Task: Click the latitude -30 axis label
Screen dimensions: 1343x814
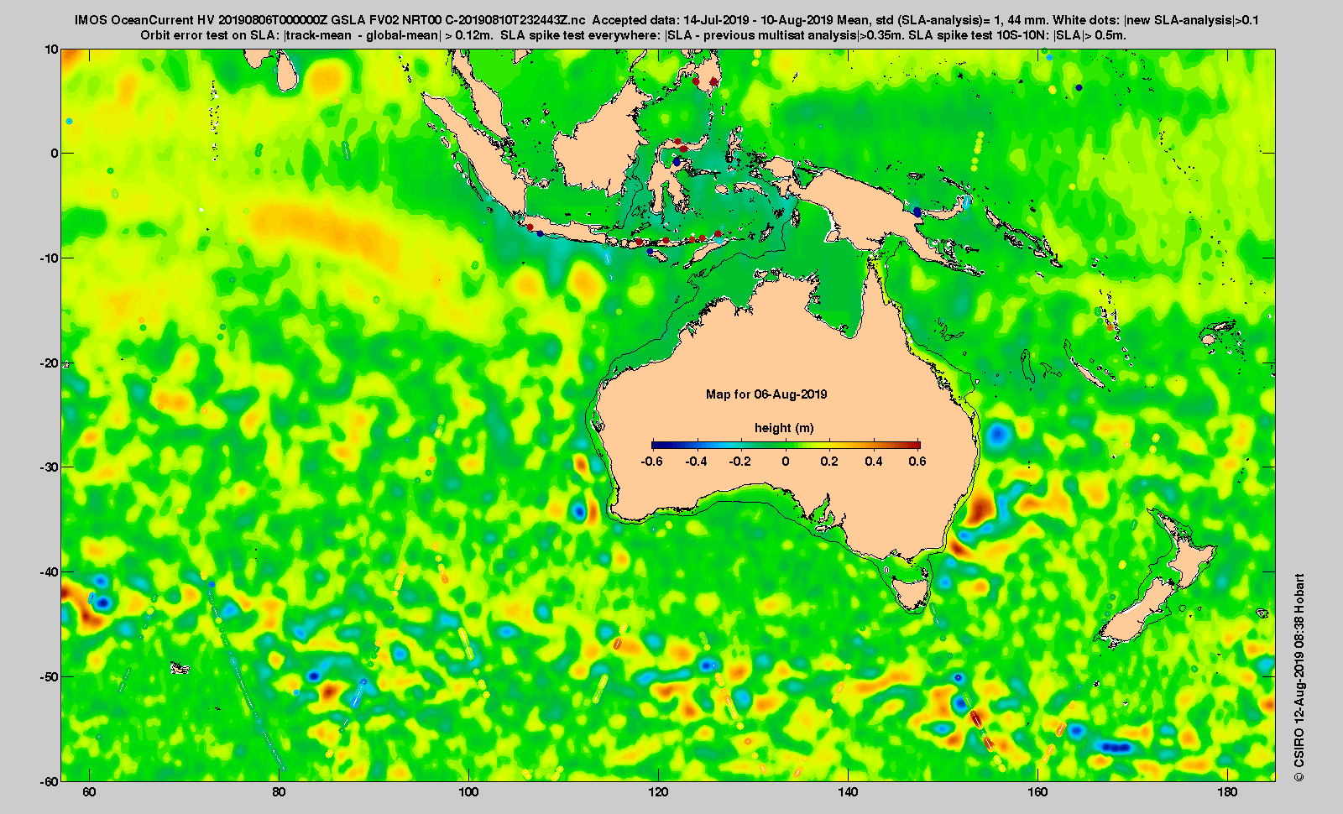Action: 49,467
